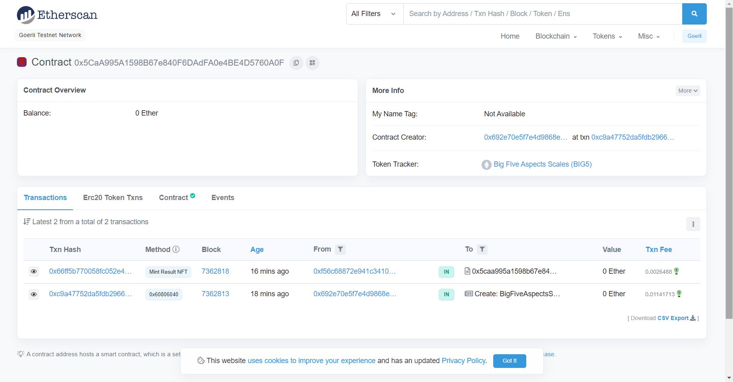Click the Method info circle icon
Screen dimensions: 733x382
(x=176, y=249)
